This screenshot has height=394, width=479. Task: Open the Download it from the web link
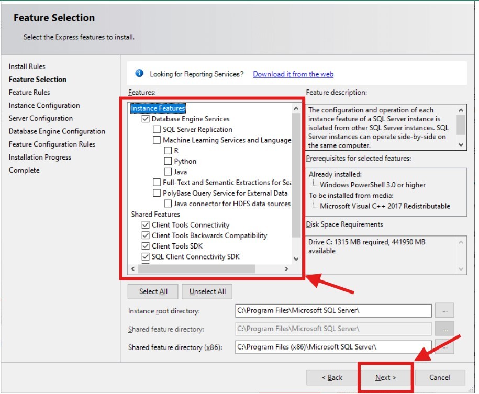click(x=293, y=74)
